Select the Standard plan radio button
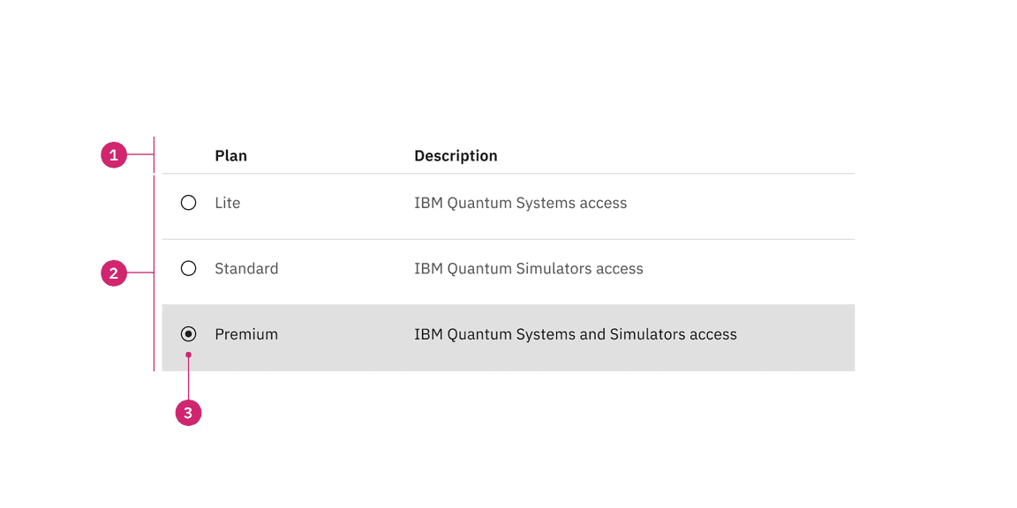Viewport: 1017px width, 508px height. point(188,268)
